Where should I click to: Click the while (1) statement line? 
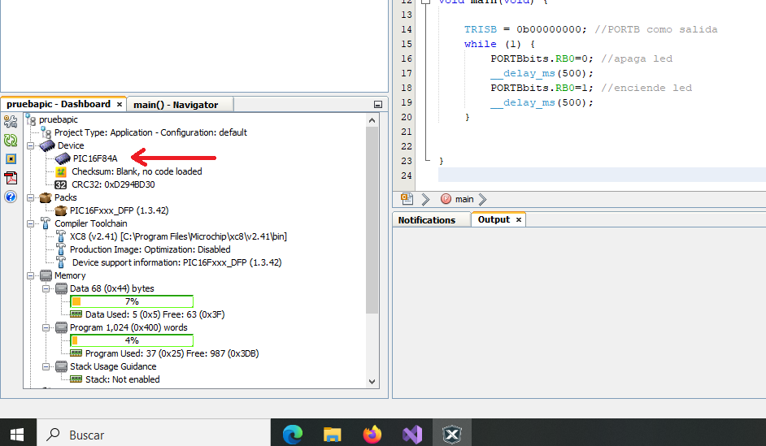click(499, 44)
